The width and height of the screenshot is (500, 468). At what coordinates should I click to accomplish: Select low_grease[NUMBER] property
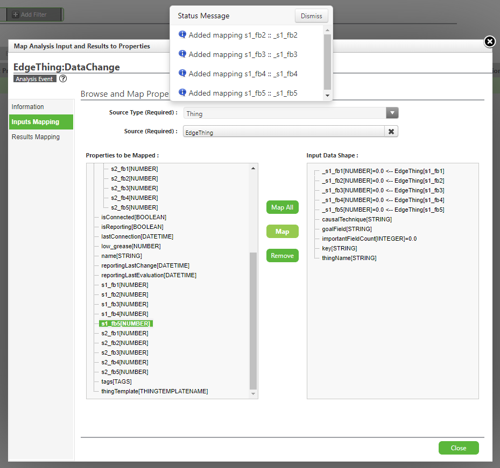click(131, 247)
